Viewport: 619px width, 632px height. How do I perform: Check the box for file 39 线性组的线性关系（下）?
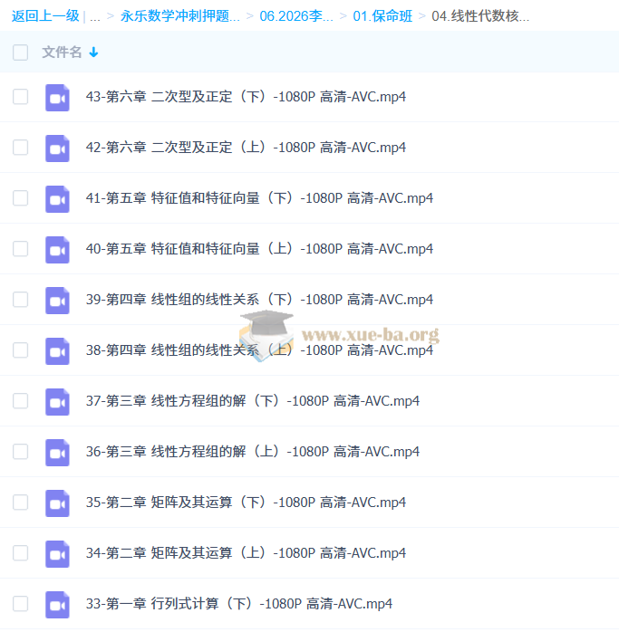(x=21, y=300)
